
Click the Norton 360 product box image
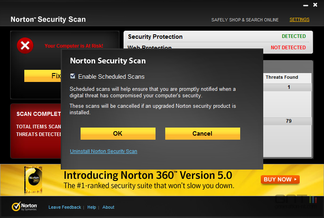pyautogui.click(x=33, y=180)
